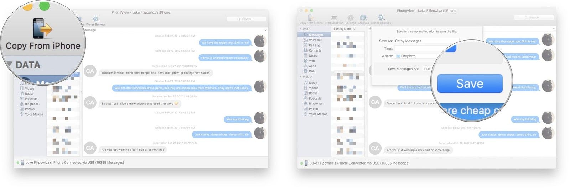
Task: Select Apps in the sidebar
Action: point(312,66)
